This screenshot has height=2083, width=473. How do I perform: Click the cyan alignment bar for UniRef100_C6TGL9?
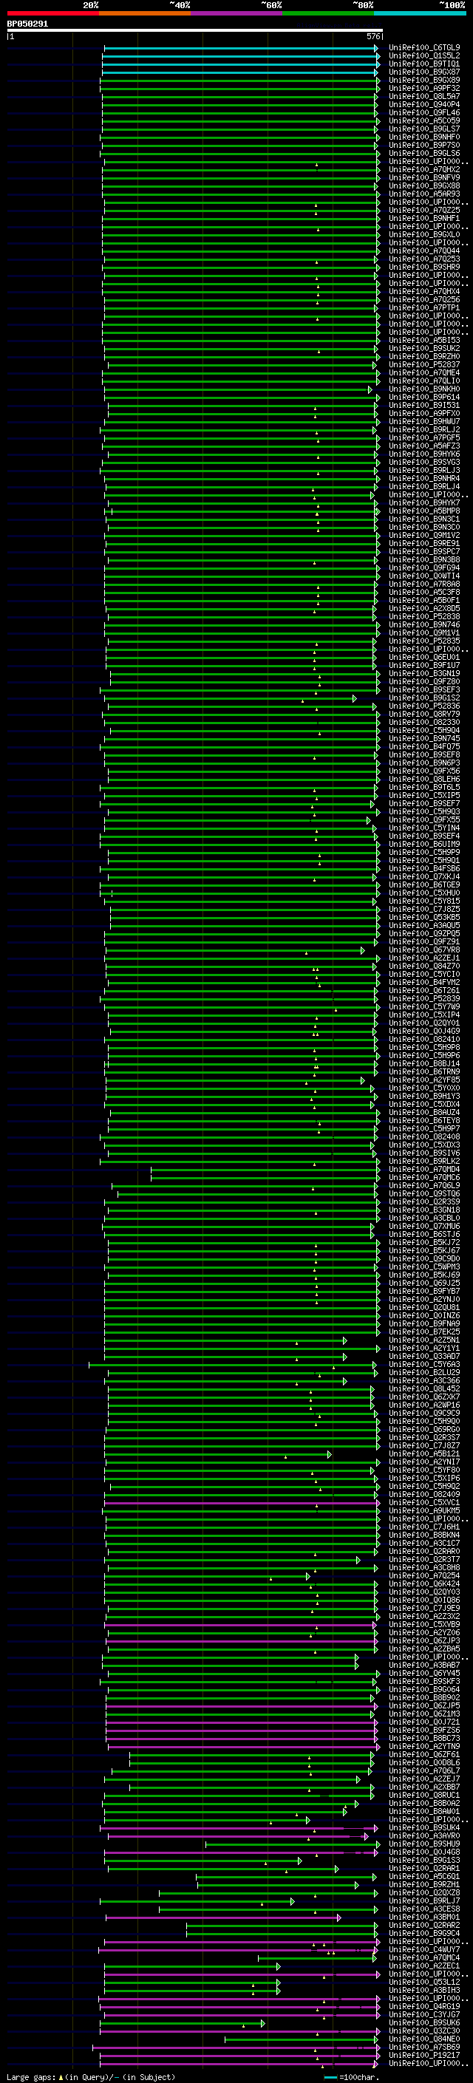(240, 49)
